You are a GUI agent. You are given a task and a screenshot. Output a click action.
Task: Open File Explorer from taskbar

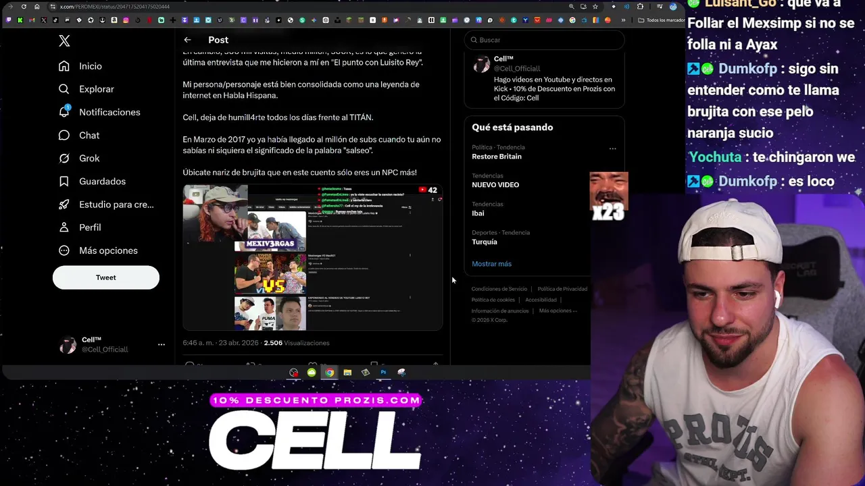347,373
